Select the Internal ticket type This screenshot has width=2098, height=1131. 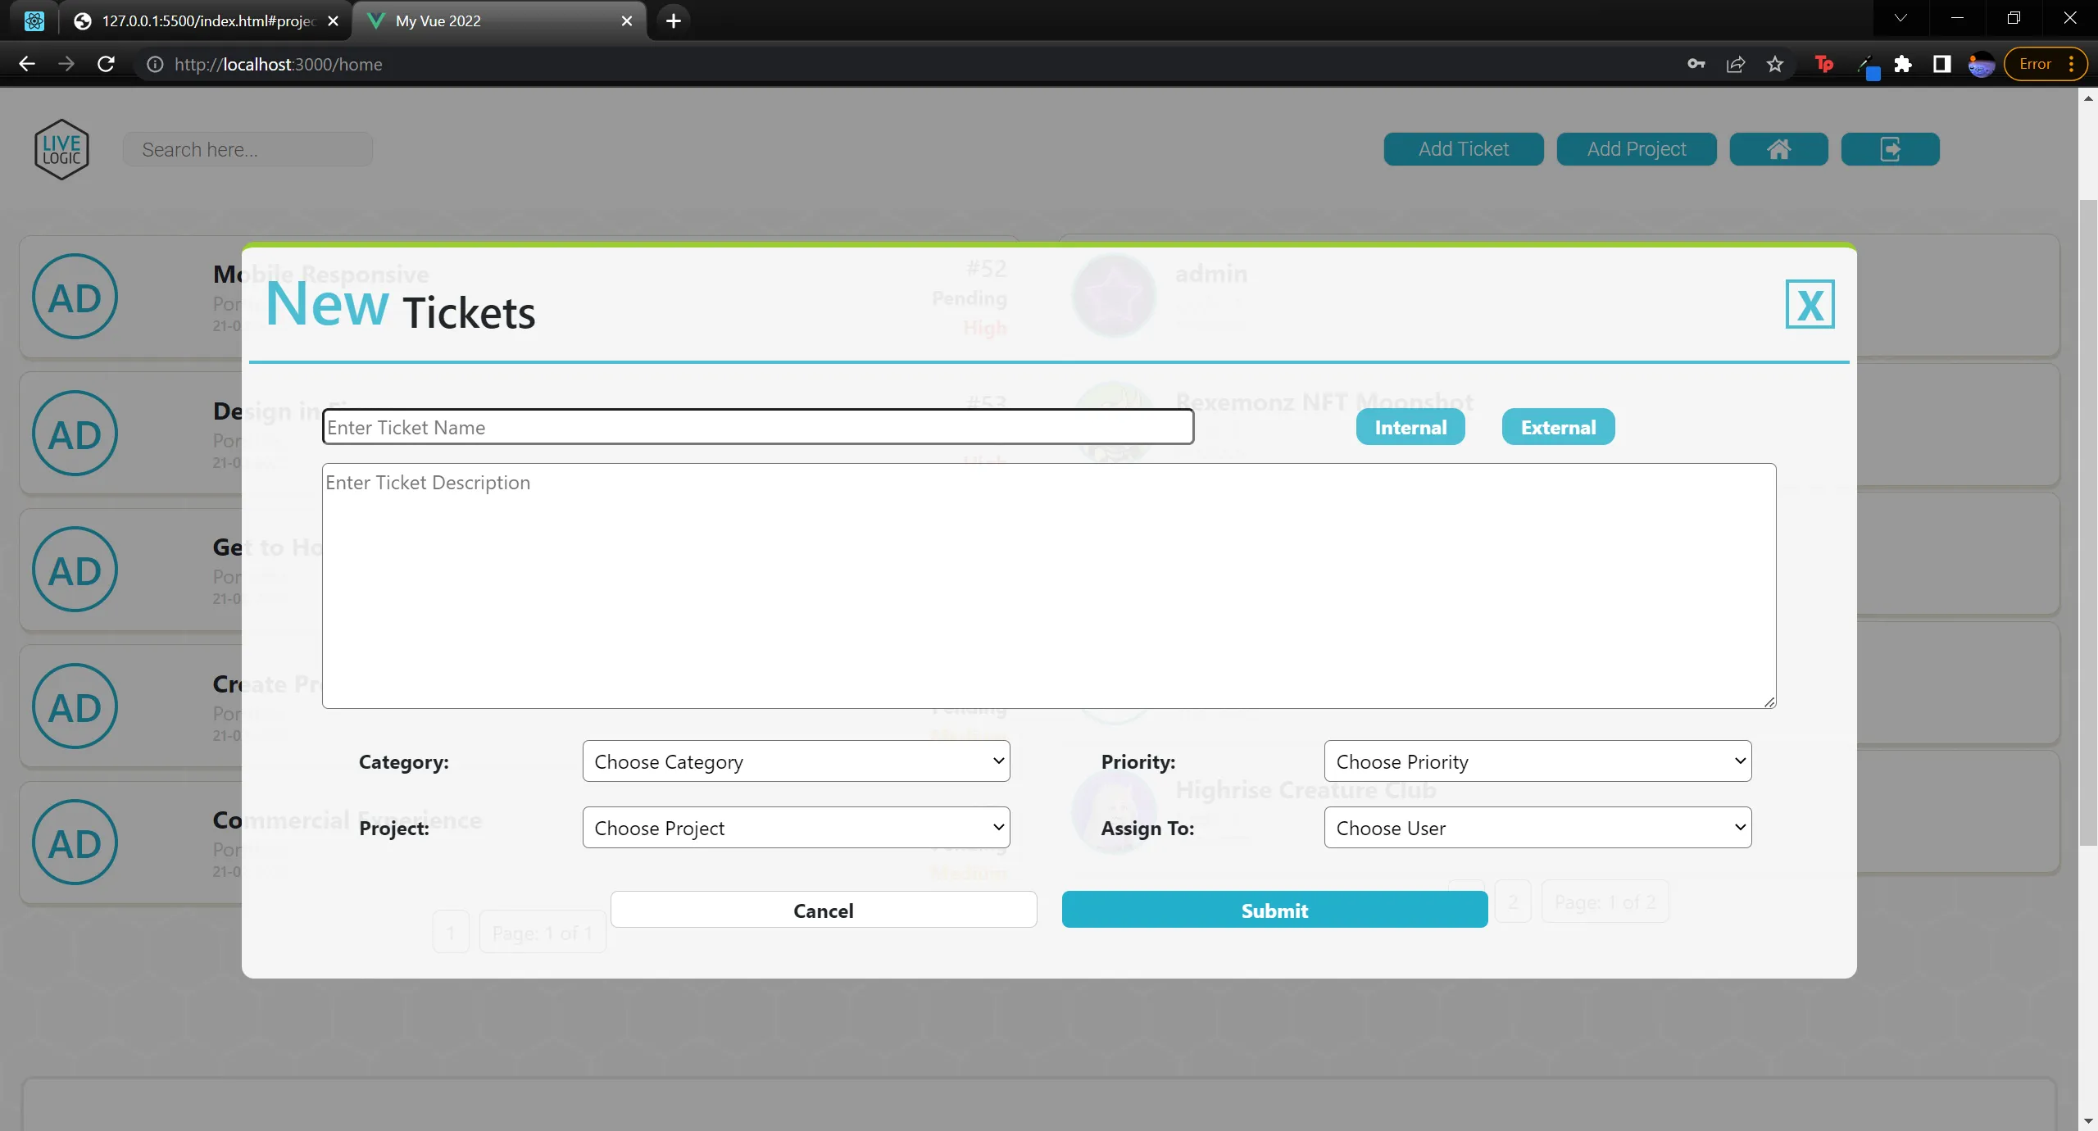tap(1409, 426)
